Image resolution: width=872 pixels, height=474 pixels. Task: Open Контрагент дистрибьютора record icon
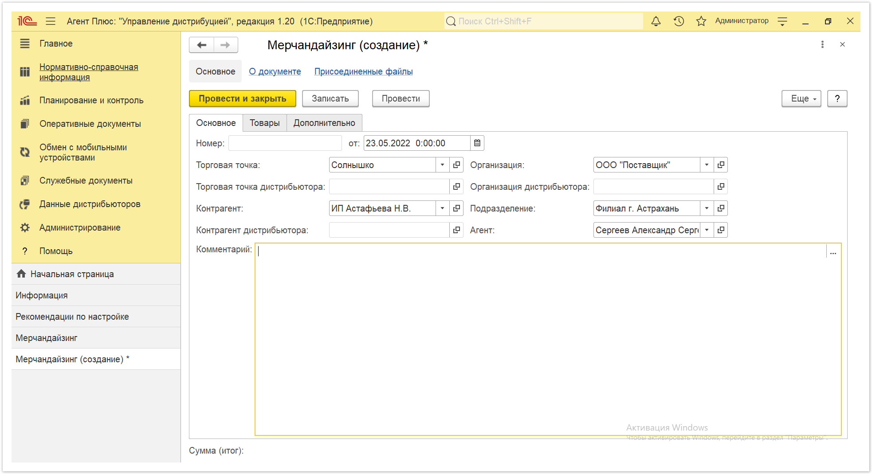coord(456,230)
